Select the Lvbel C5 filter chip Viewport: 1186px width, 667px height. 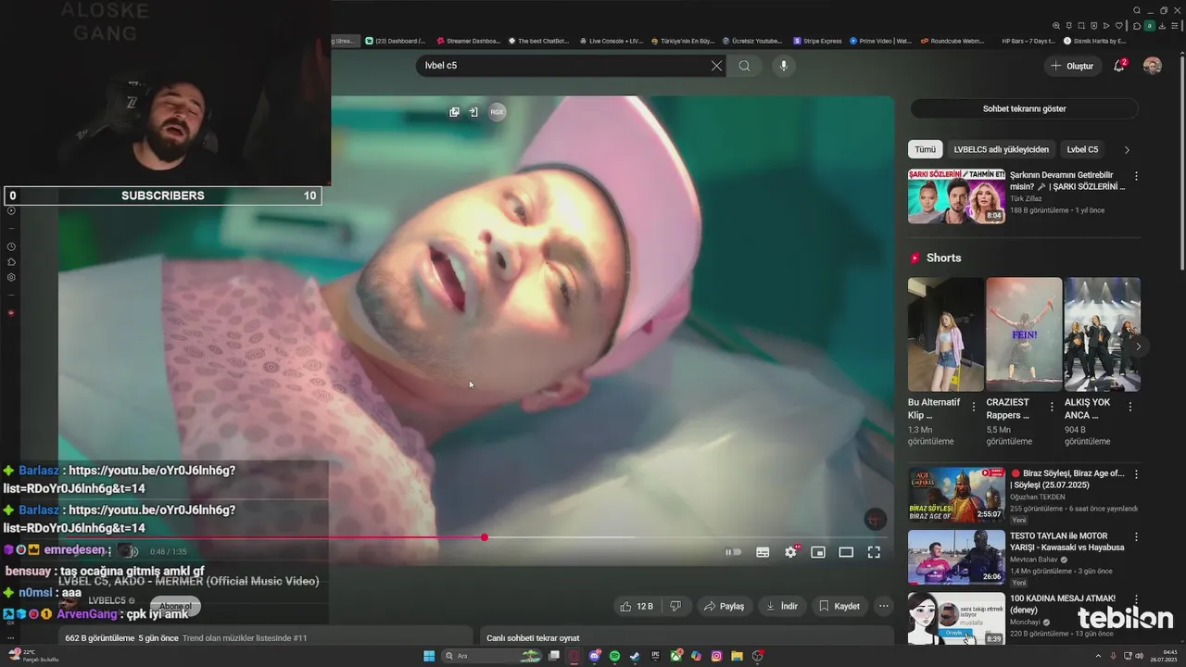coord(1082,149)
